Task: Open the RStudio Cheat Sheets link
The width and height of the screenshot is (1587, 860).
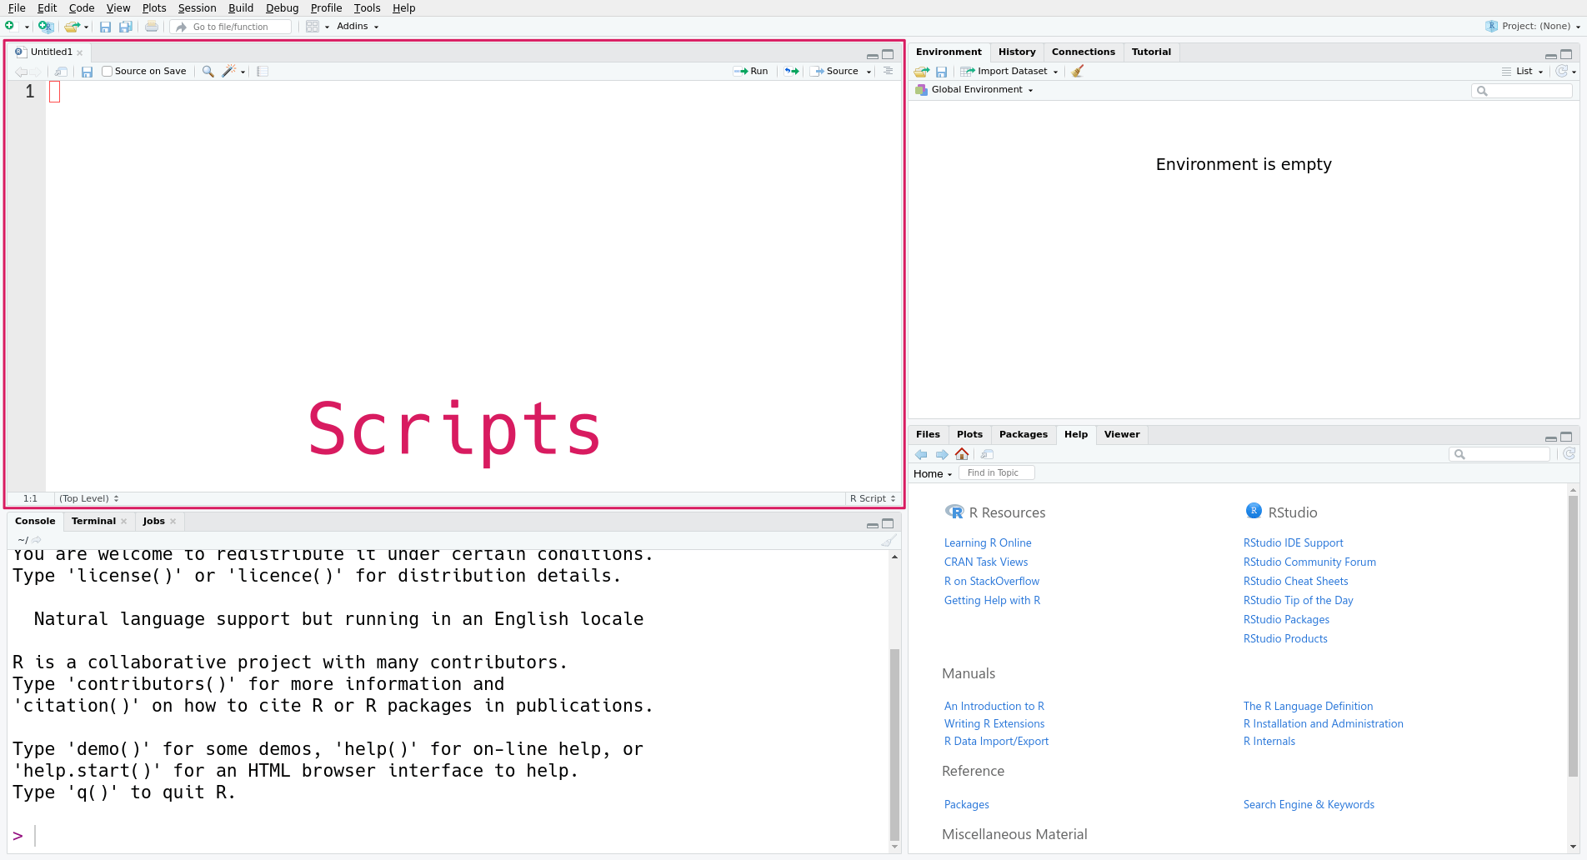Action: coord(1295,581)
